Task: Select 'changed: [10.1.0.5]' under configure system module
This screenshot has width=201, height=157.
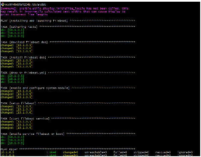Action: (x=17, y=97)
